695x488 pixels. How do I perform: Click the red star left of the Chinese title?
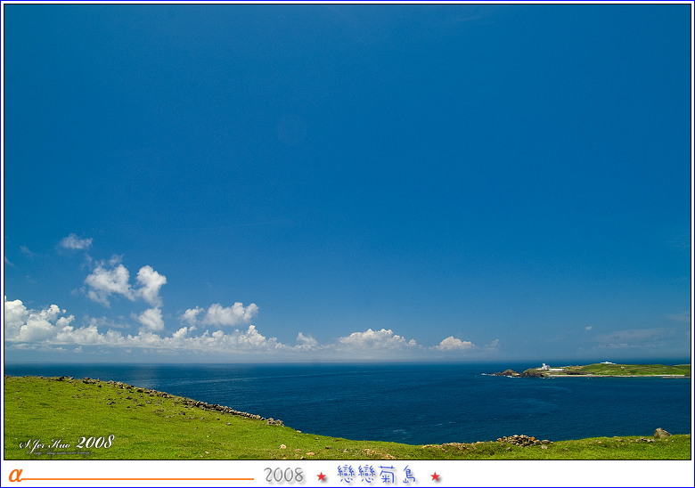(322, 476)
